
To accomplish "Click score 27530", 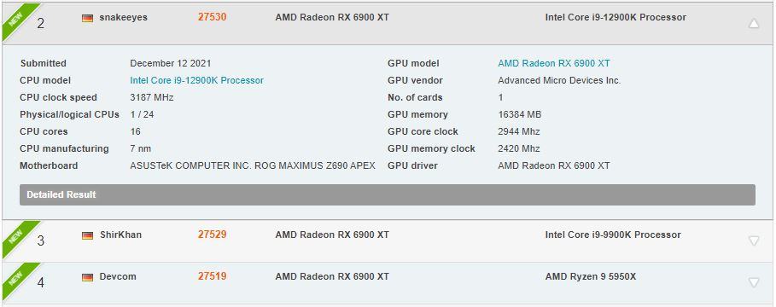I will pyautogui.click(x=213, y=17).
